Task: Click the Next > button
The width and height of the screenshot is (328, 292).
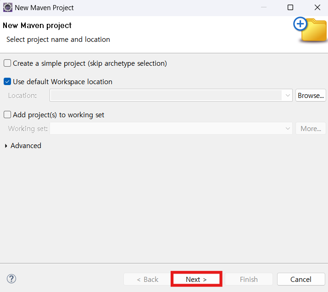Action: pyautogui.click(x=196, y=279)
